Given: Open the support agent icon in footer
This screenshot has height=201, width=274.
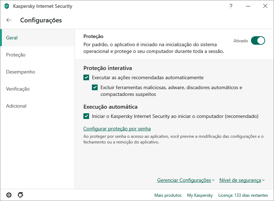Looking at the screenshot, I should coord(21,195).
